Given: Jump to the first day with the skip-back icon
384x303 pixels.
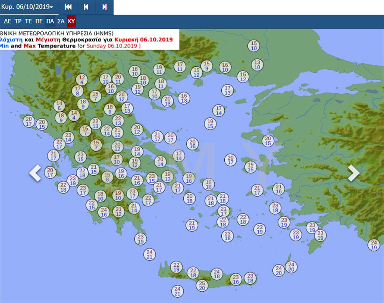Looking at the screenshot, I should coord(68,7).
